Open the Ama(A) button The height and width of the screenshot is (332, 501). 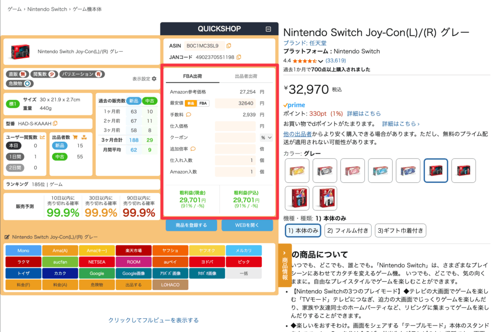point(60,251)
